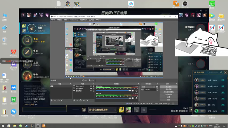Open the WPS Office desktop shortcut
The image size is (228, 128).
coord(14,53)
